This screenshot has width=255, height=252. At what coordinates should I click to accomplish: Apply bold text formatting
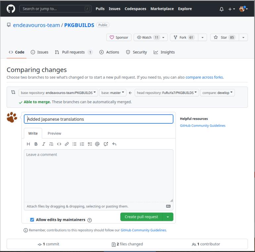click(36, 144)
